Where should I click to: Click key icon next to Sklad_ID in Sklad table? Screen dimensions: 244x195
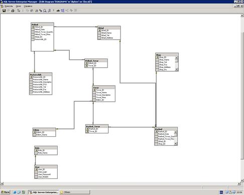[99, 31]
